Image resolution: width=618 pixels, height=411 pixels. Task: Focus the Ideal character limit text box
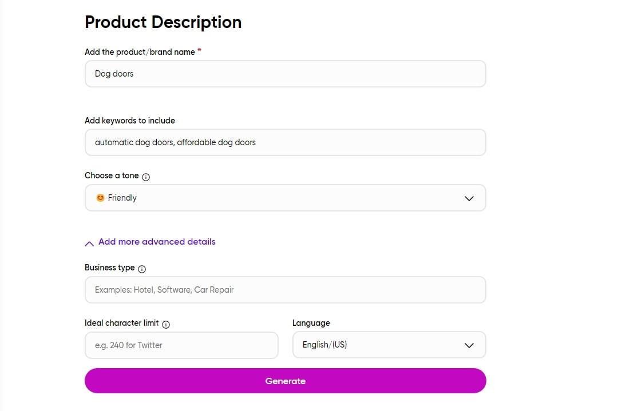(x=181, y=345)
